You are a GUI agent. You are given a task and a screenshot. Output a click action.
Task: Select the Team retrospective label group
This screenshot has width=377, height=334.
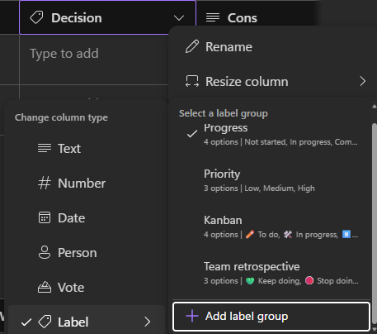pos(271,274)
